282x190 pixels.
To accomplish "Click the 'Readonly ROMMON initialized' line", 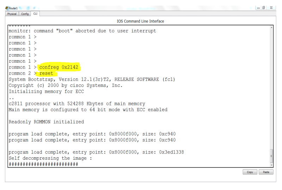I will (x=46, y=122).
